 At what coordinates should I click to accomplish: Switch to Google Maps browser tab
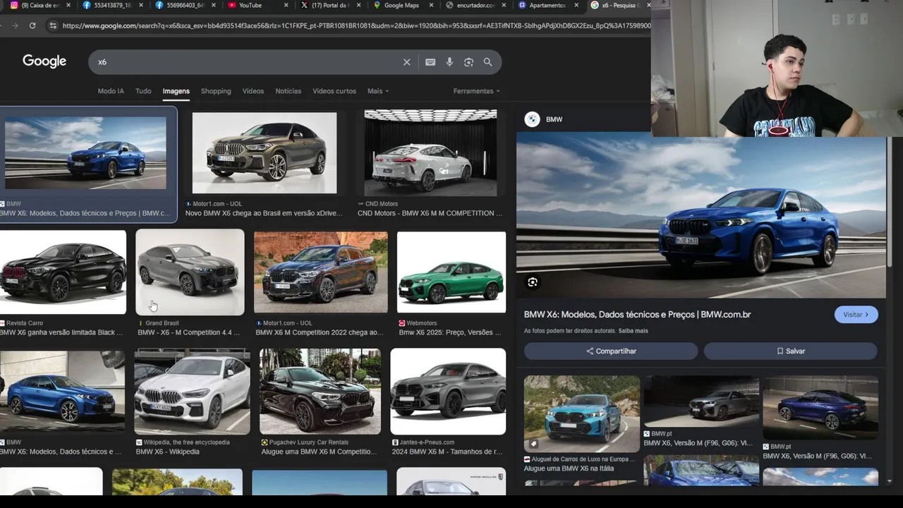point(401,5)
